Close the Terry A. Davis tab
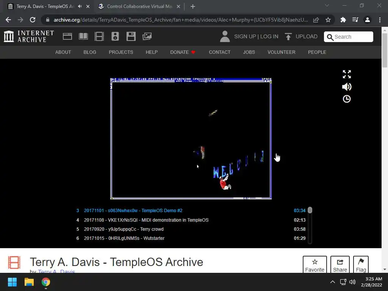388x291 pixels. pyautogui.click(x=88, y=6)
